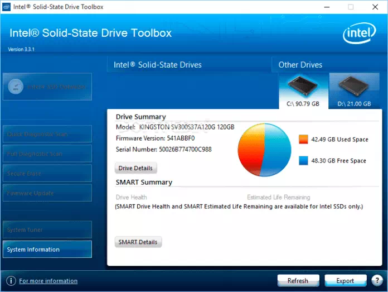This screenshot has width=388, height=292.
Task: Open the Other Drives section header
Action: coord(300,65)
